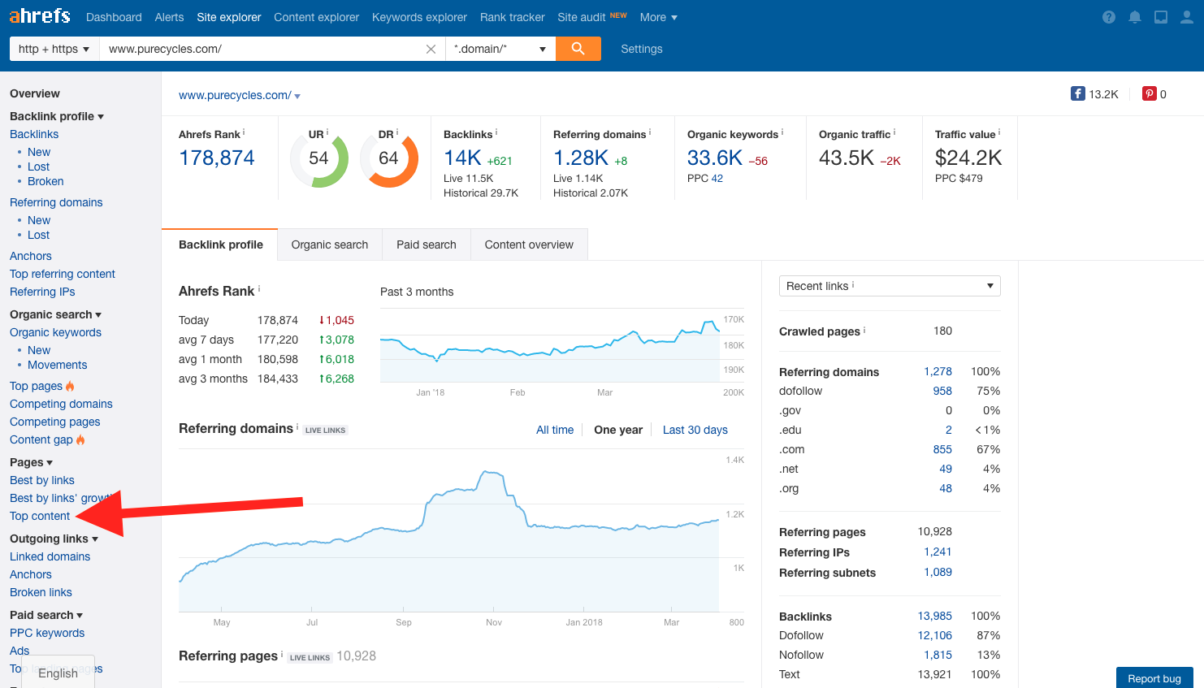Image resolution: width=1204 pixels, height=688 pixels.
Task: Click the Pinterest shares icon
Action: point(1150,93)
